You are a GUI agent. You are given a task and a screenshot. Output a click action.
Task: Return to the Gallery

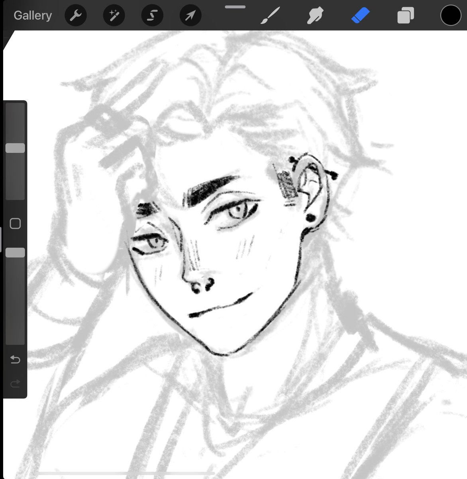pos(32,15)
